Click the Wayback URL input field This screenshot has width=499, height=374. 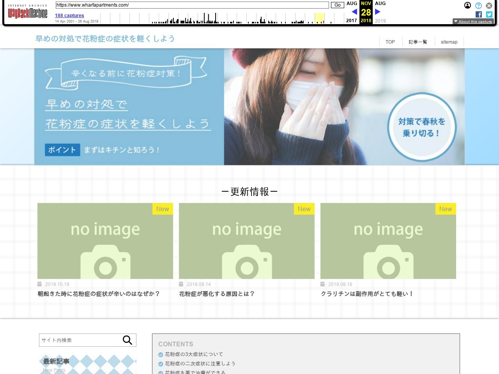pyautogui.click(x=192, y=5)
